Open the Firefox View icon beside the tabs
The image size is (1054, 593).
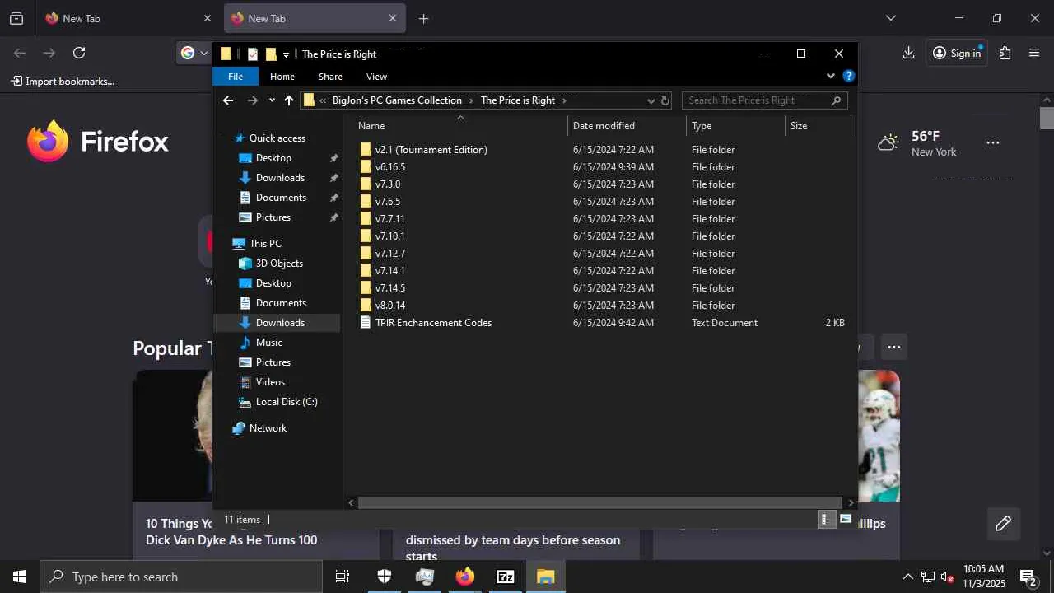(16, 18)
